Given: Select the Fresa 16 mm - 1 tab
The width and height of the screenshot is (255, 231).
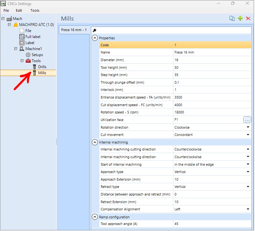Looking at the screenshot, I should pos(74,30).
